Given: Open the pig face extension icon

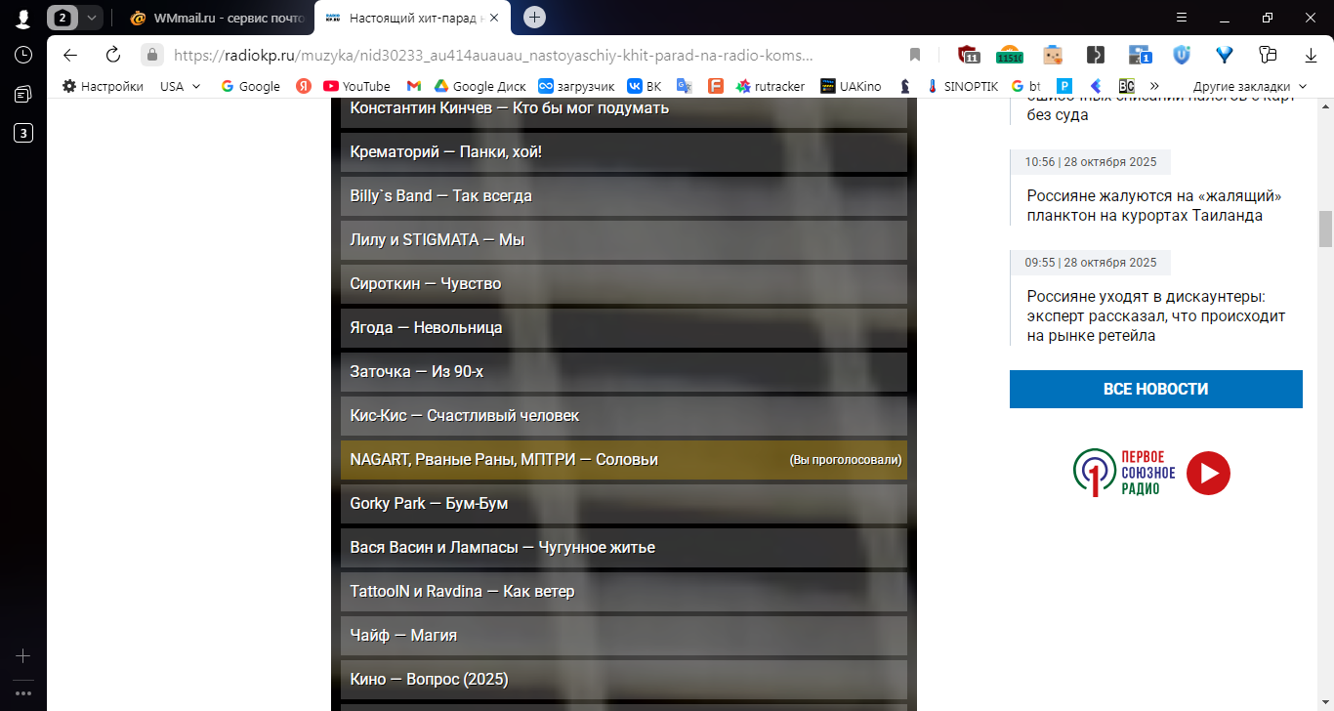Looking at the screenshot, I should pos(1052,55).
